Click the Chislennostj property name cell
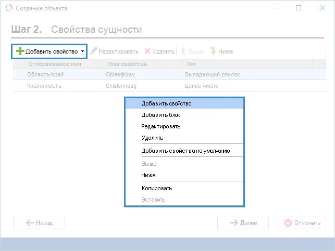 (121, 86)
